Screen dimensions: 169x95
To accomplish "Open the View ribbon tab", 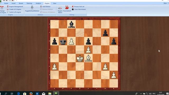I will 55,3.
